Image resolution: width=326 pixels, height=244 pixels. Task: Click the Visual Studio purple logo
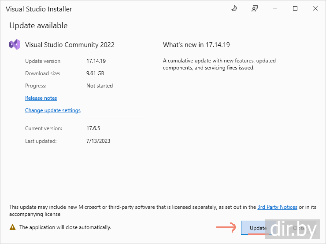click(x=15, y=44)
